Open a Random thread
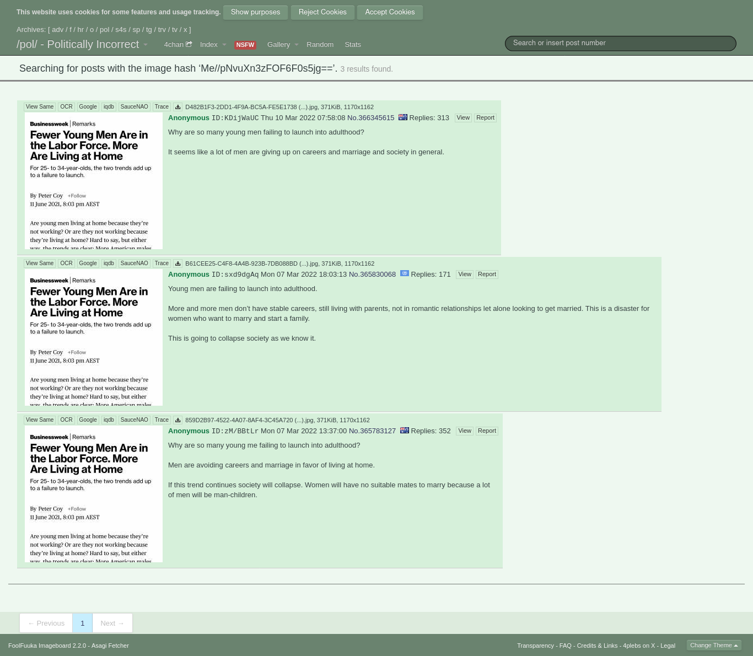753x656 pixels. pyautogui.click(x=320, y=45)
